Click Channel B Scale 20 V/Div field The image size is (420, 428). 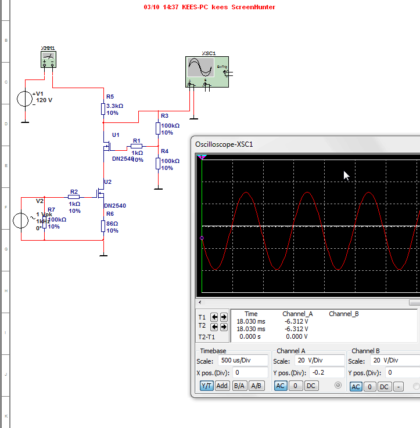pyautogui.click(x=395, y=360)
